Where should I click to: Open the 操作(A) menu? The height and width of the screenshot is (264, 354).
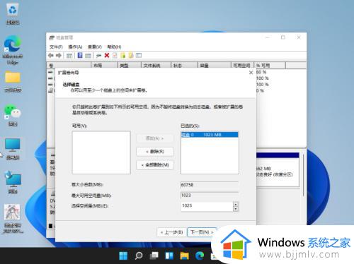point(75,47)
